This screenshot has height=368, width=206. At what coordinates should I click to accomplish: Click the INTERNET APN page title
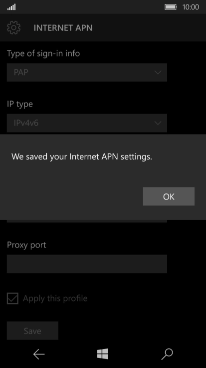point(63,28)
